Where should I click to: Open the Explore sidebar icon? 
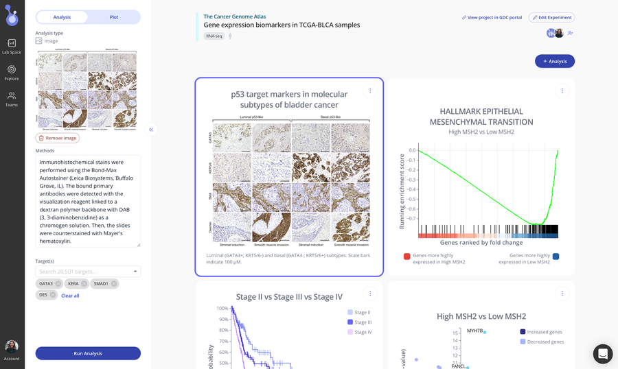pyautogui.click(x=12, y=73)
